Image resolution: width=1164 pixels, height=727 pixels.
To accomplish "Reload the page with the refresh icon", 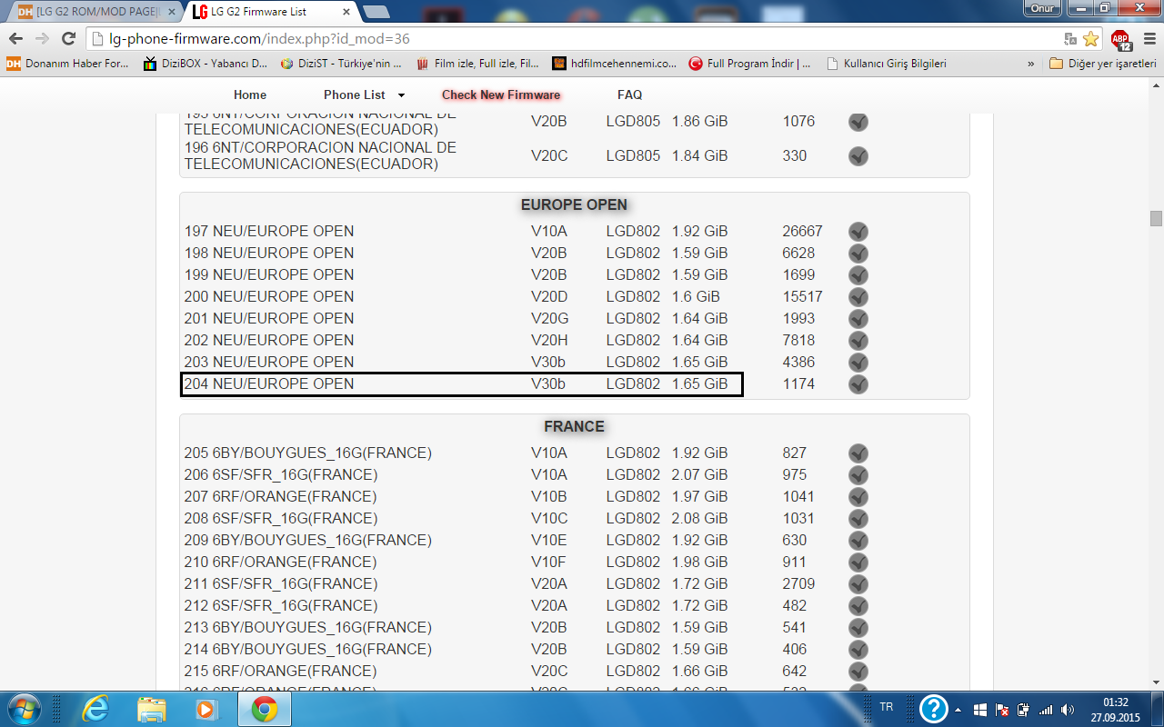I will [68, 39].
